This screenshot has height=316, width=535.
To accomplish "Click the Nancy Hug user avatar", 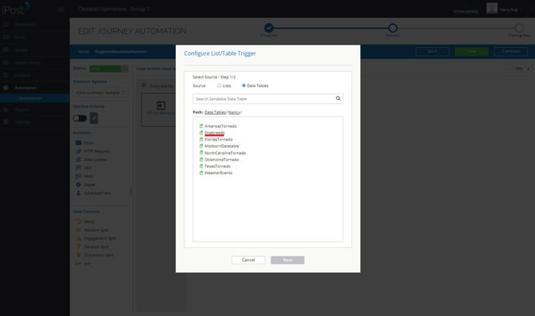I will coord(492,8).
